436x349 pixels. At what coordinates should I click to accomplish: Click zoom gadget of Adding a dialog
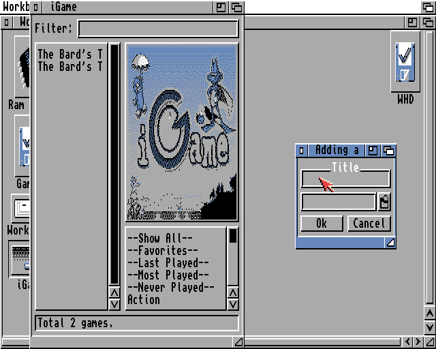pyautogui.click(x=374, y=151)
